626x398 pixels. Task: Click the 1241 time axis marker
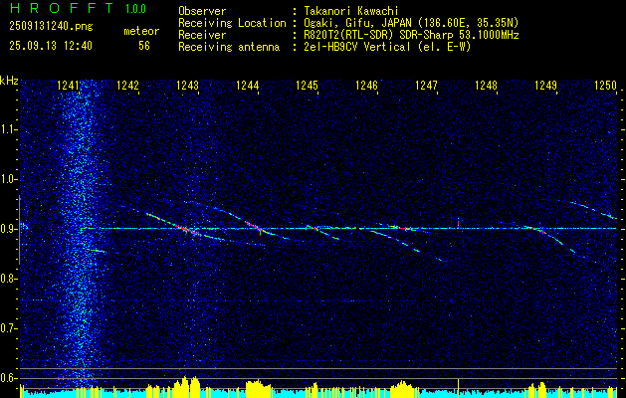coord(68,86)
